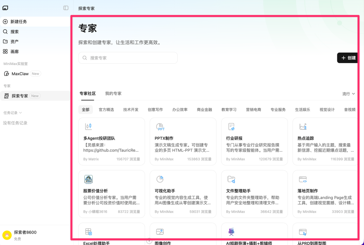Click the 搜索专家 search box
Screen dimensions: 364x245
point(128,58)
